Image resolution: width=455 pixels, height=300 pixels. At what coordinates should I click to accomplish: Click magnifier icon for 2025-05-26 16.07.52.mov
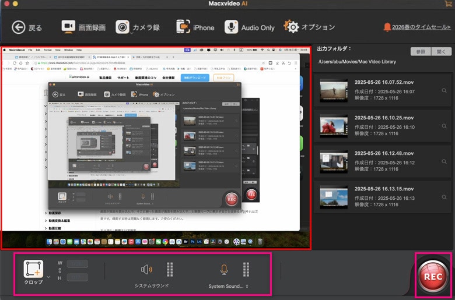click(444, 91)
